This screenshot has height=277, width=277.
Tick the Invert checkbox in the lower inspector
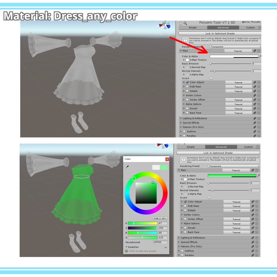pos(209,198)
